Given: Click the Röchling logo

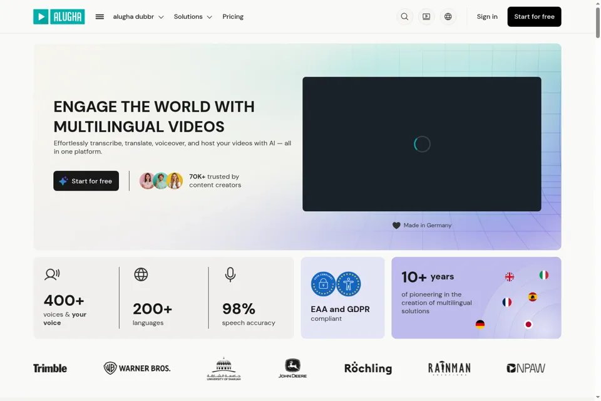Looking at the screenshot, I should pyautogui.click(x=368, y=368).
